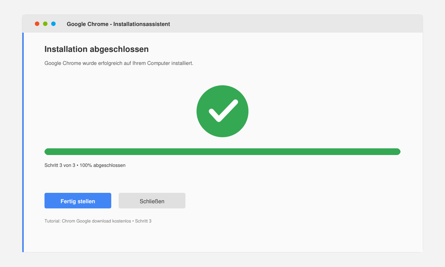445x267 pixels.
Task: Click the status 'Schritt 3 von 3 • 100% abgeschlossen'
Action: click(85, 165)
